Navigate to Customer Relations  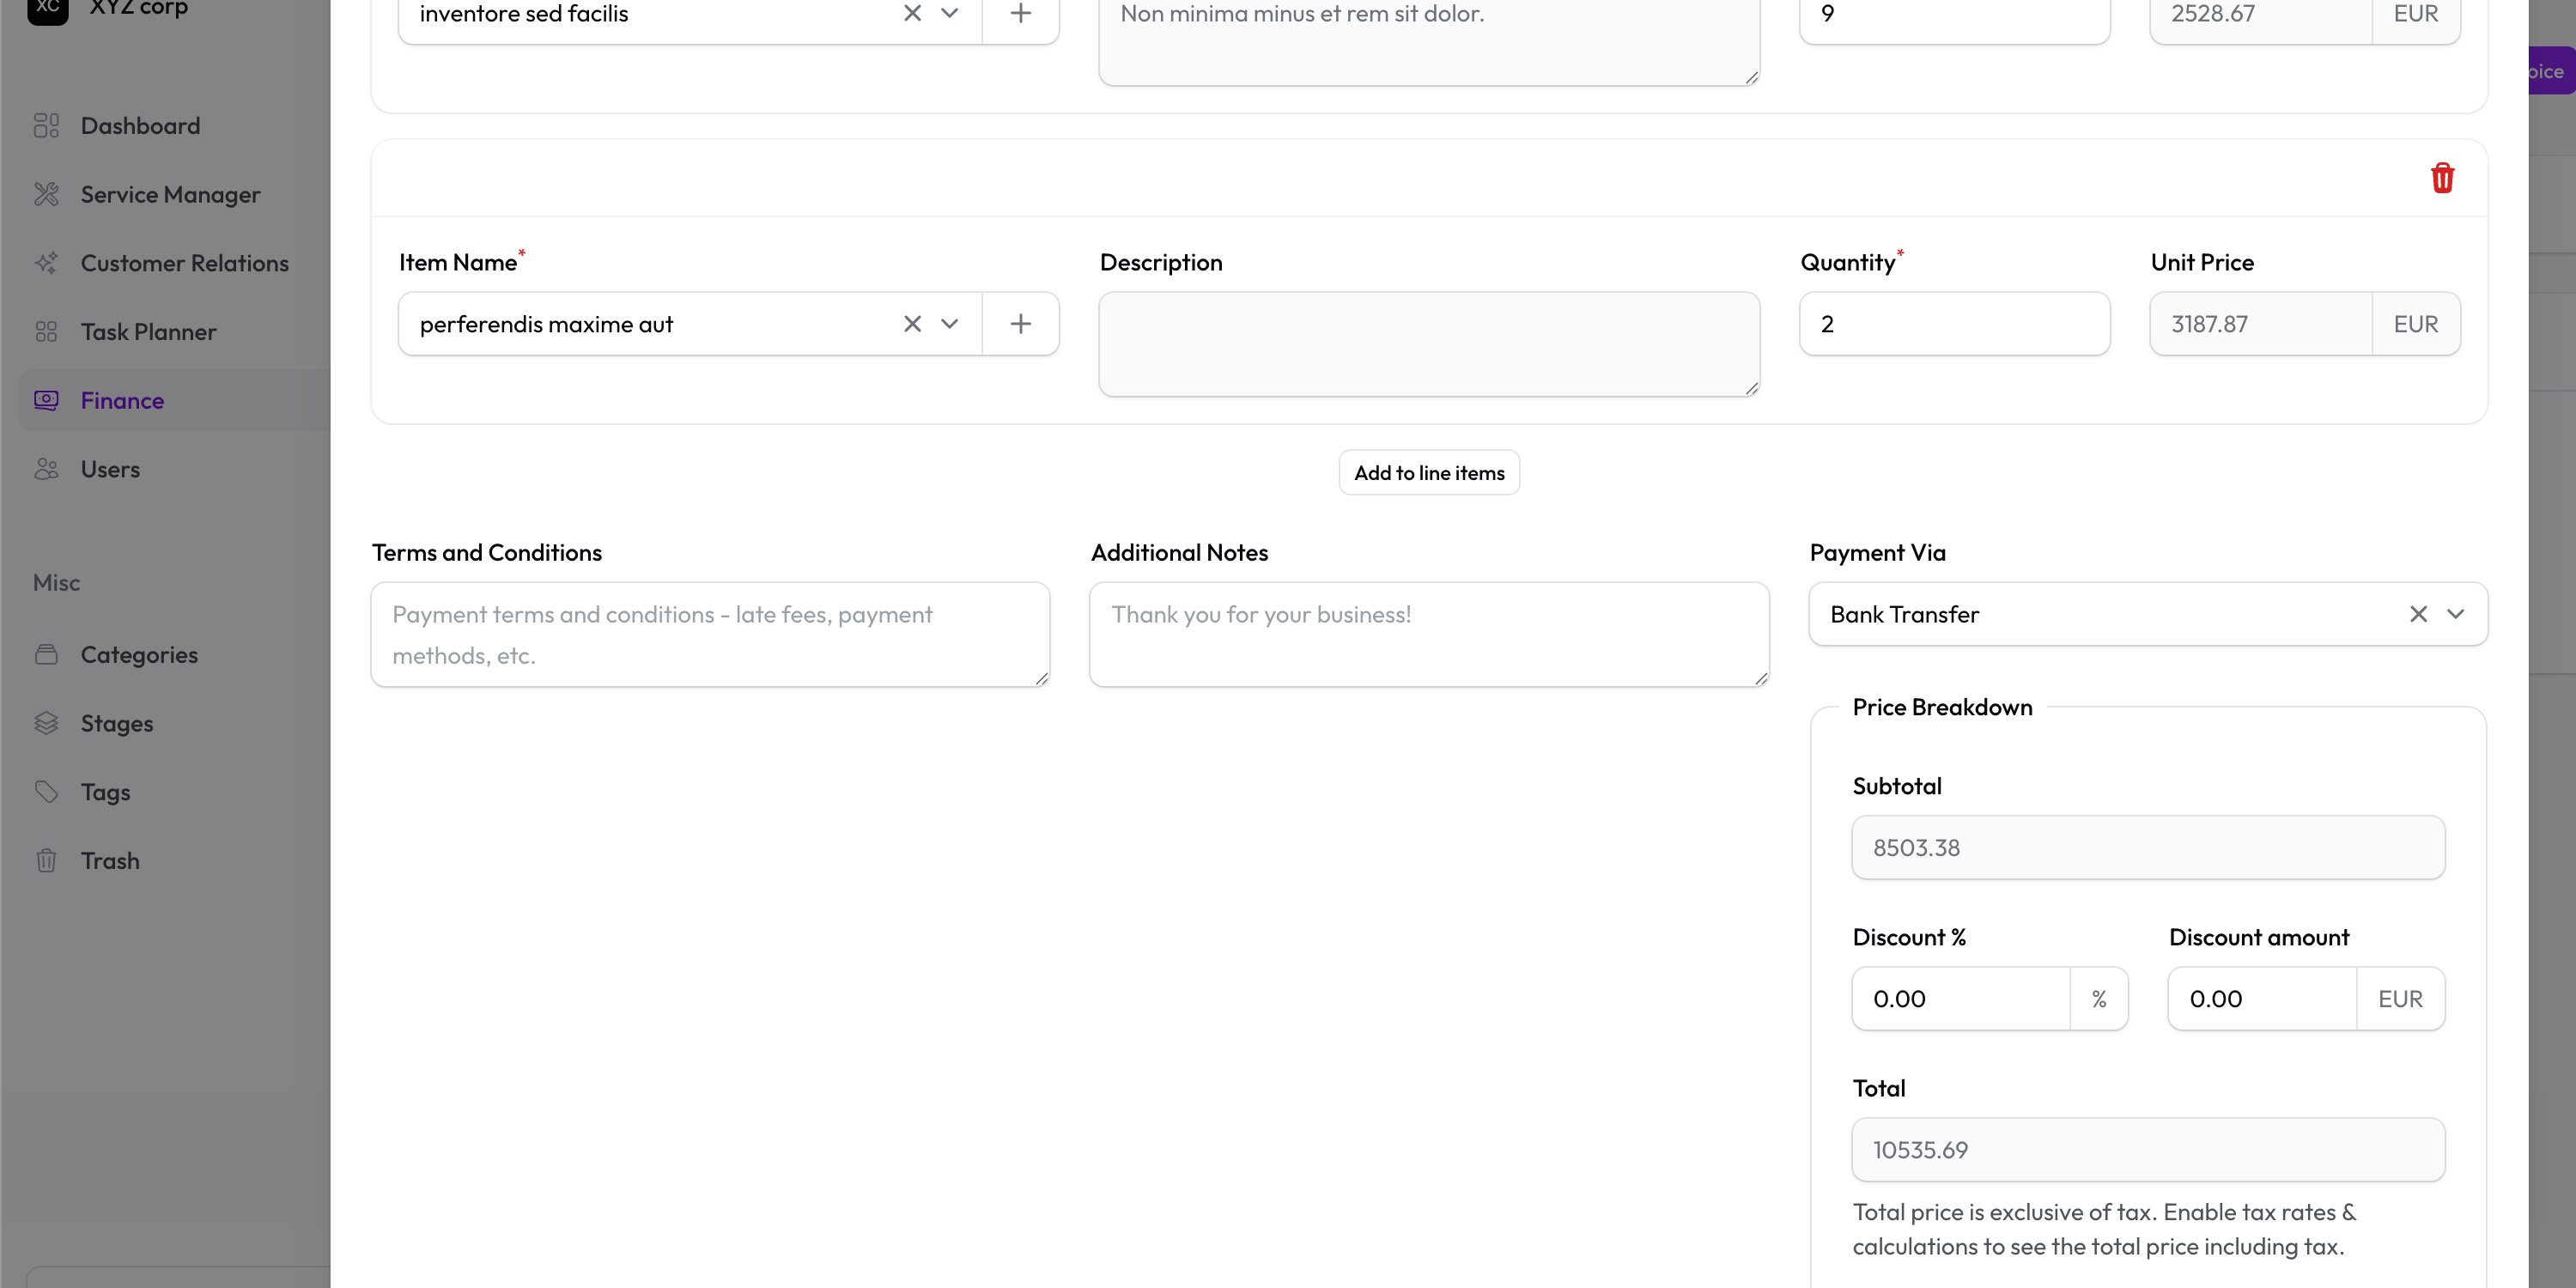tap(185, 263)
